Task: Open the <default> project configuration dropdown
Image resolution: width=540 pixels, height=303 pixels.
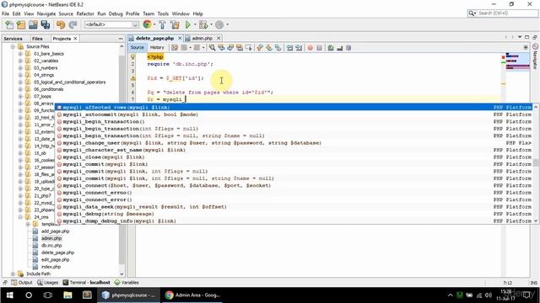Action: click(x=111, y=24)
